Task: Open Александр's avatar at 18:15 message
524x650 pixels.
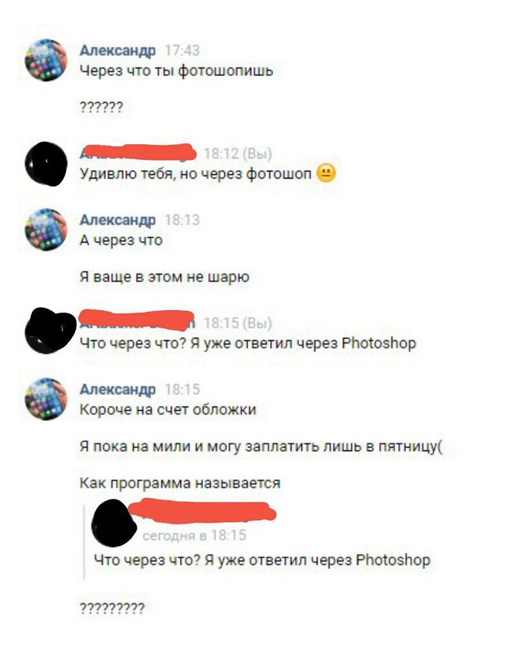Action: point(46,399)
